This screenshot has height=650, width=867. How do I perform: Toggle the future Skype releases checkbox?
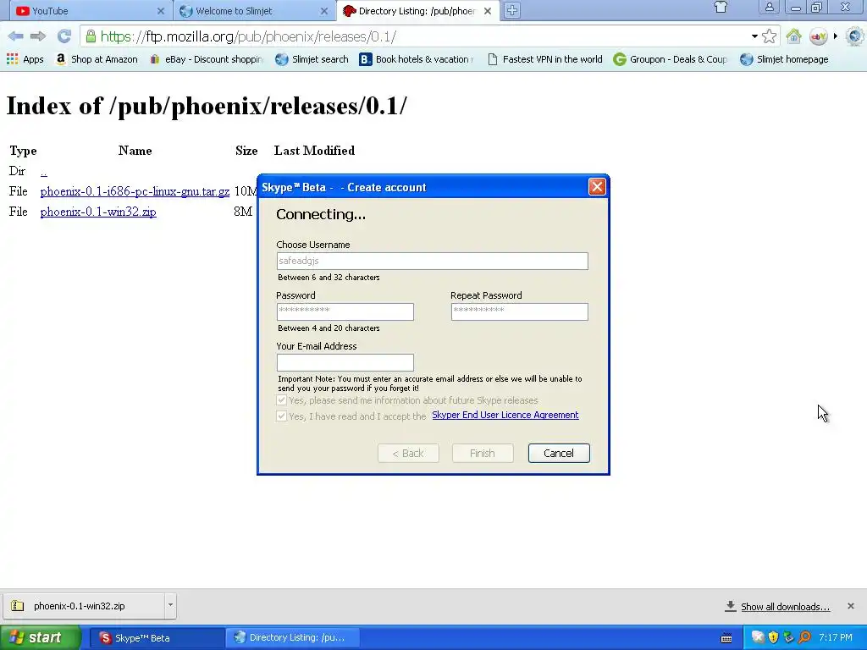coord(281,400)
